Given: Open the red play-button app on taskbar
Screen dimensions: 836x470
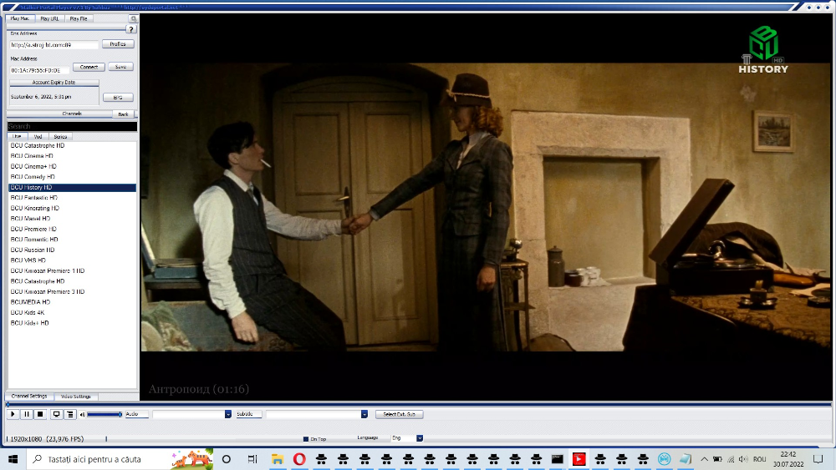Looking at the screenshot, I should pos(579,459).
